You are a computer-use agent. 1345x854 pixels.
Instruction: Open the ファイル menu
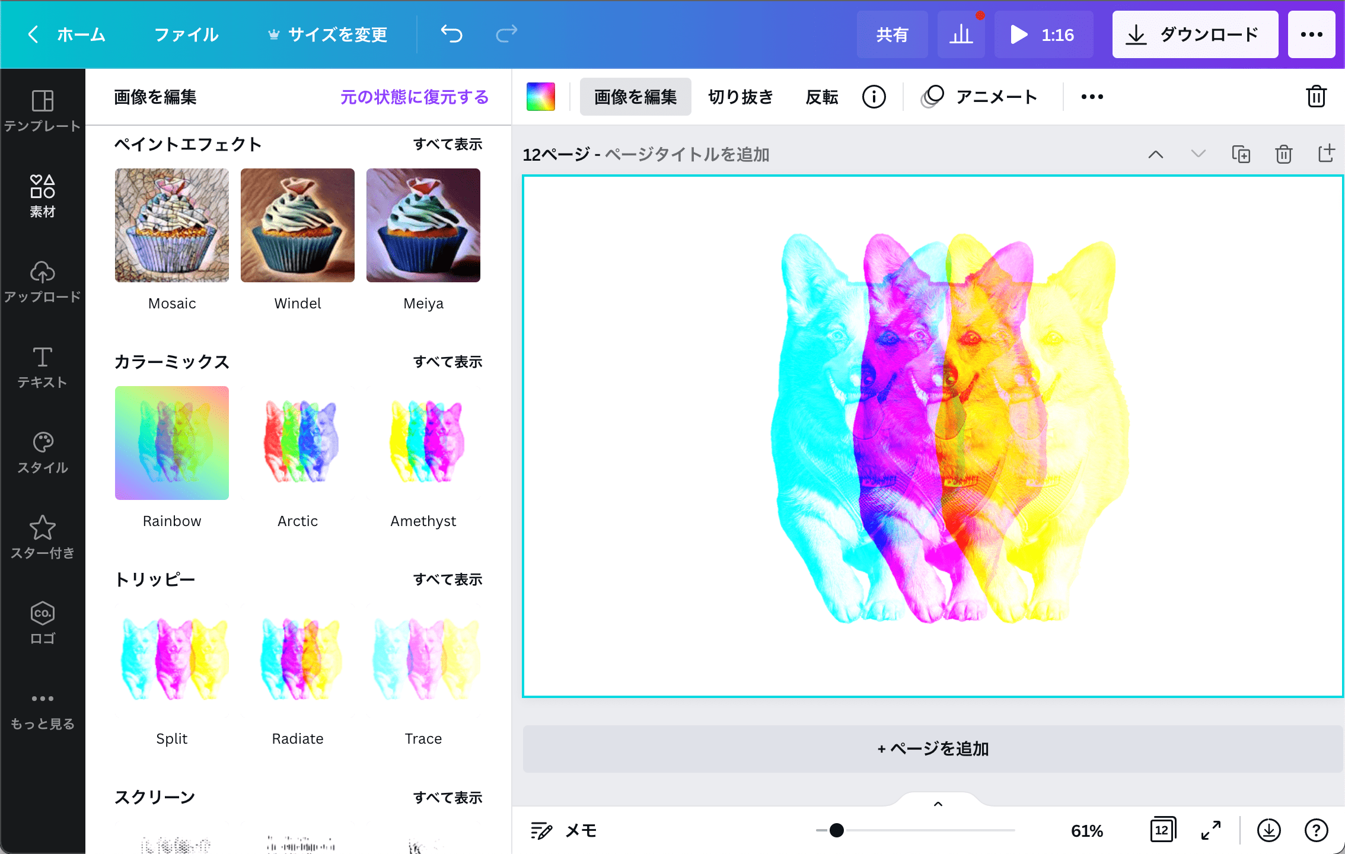(186, 34)
